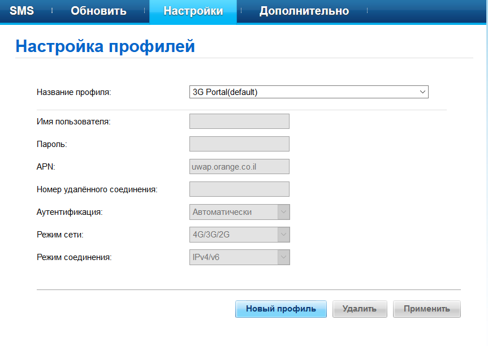Expand the Название профиля dropdown
The width and height of the screenshot is (488, 346).
tap(309, 92)
